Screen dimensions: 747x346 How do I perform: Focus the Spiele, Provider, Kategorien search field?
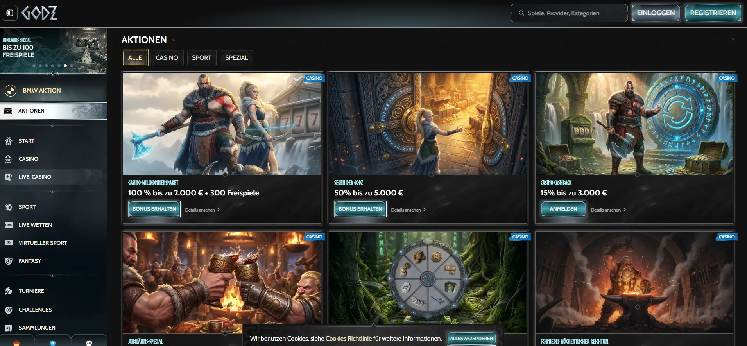569,13
